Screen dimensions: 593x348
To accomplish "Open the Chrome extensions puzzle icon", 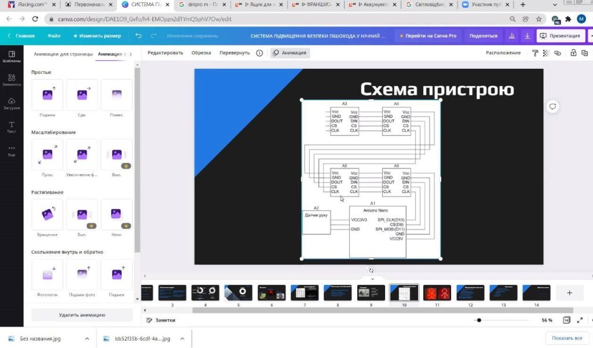I will point(568,19).
